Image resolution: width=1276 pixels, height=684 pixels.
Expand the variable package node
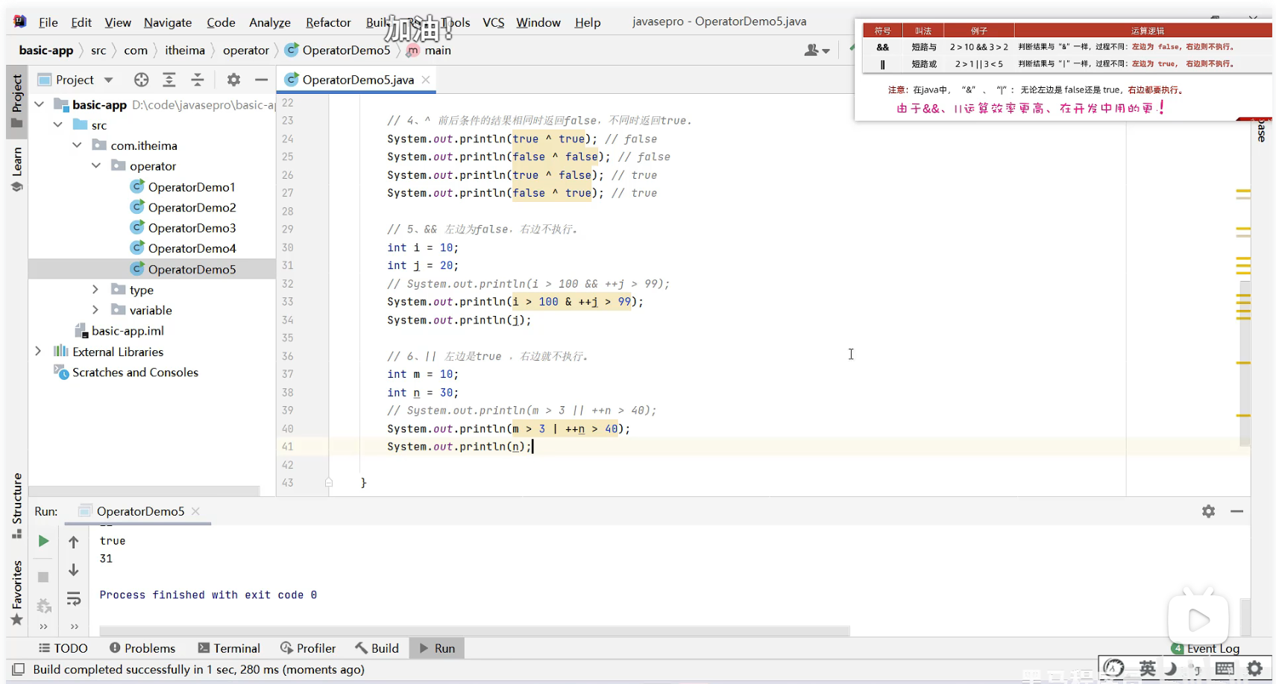tap(95, 310)
